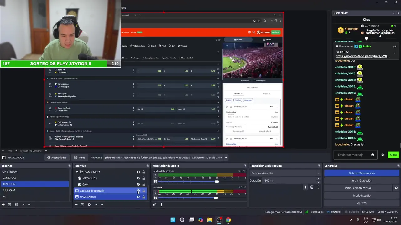Select the GAMEPLAY scene
Image resolution: width=401 pixels, height=225 pixels.
coord(34,178)
